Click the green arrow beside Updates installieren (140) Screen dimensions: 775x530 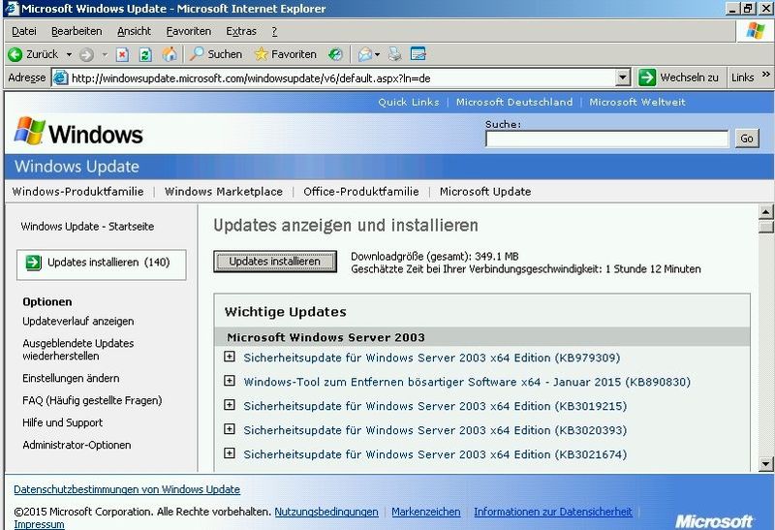(33, 263)
